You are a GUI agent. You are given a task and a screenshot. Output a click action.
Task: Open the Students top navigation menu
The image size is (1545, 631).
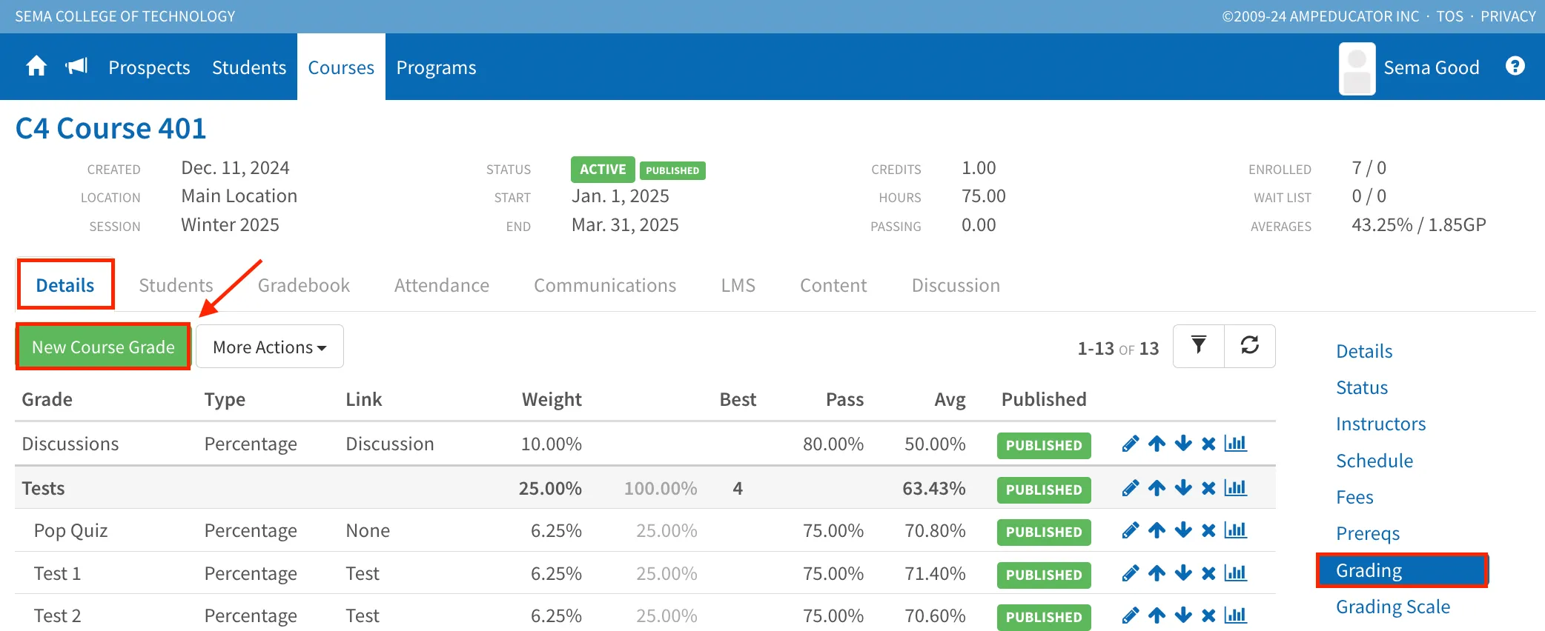[249, 67]
